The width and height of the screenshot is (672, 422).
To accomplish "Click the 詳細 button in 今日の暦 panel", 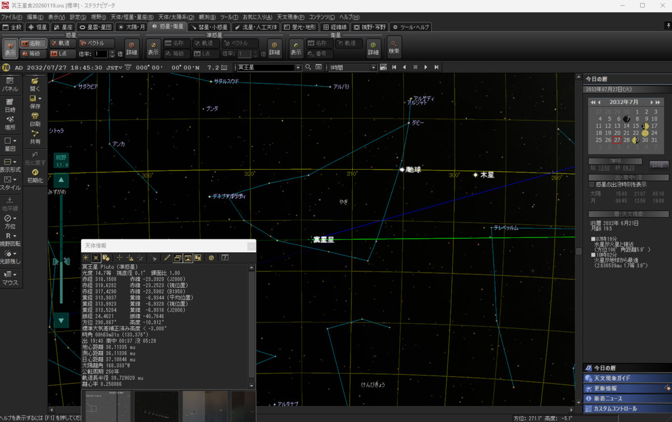I will (x=659, y=166).
